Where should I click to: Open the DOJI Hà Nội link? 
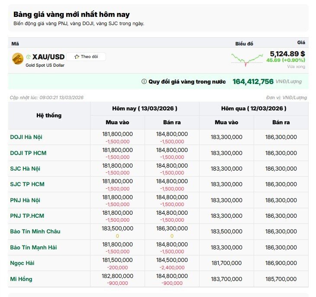tap(26, 137)
